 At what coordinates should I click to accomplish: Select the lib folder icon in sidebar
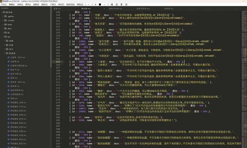point(6,32)
